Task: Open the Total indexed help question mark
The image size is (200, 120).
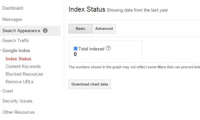Action: coord(108,48)
